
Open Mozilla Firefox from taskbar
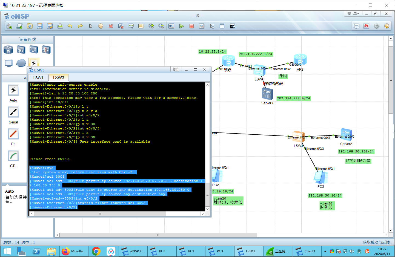point(74,251)
